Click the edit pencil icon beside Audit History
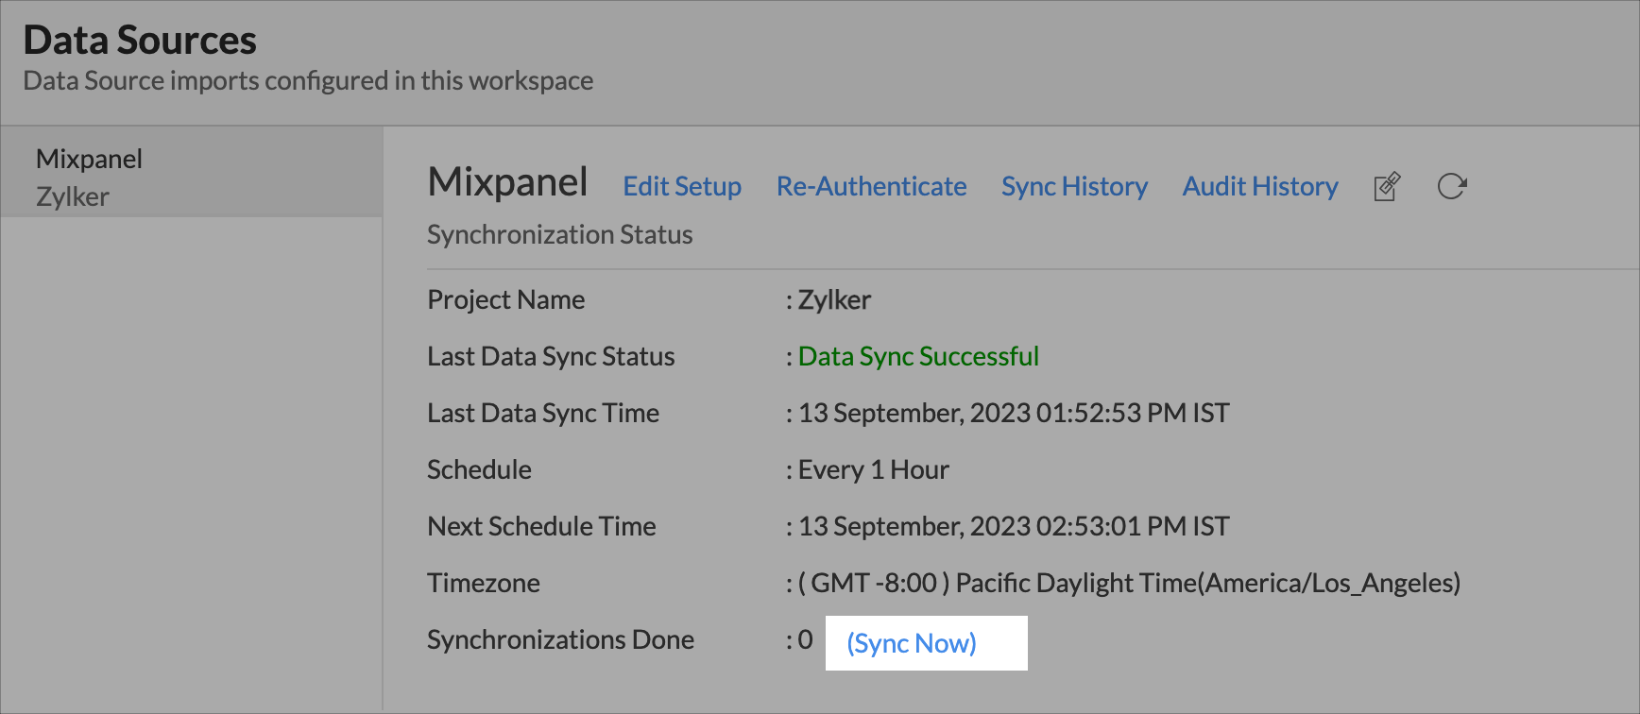Viewport: 1640px width, 714px height. point(1387,187)
